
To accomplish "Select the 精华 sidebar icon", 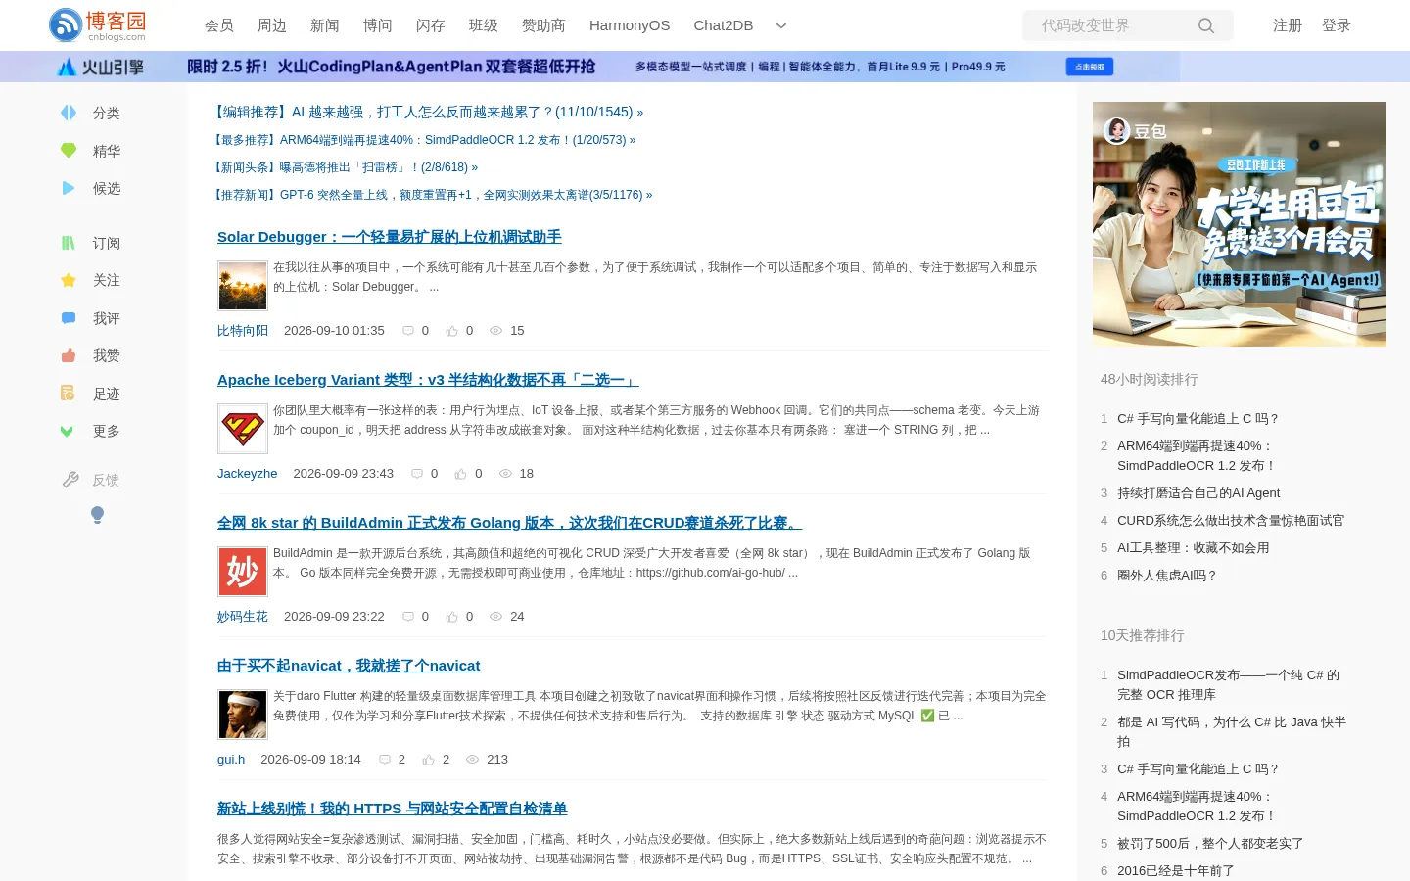I will pos(69,151).
